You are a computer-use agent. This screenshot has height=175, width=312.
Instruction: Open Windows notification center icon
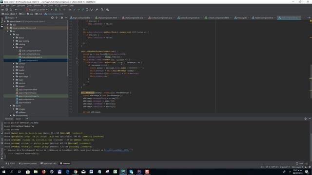coord(307,172)
